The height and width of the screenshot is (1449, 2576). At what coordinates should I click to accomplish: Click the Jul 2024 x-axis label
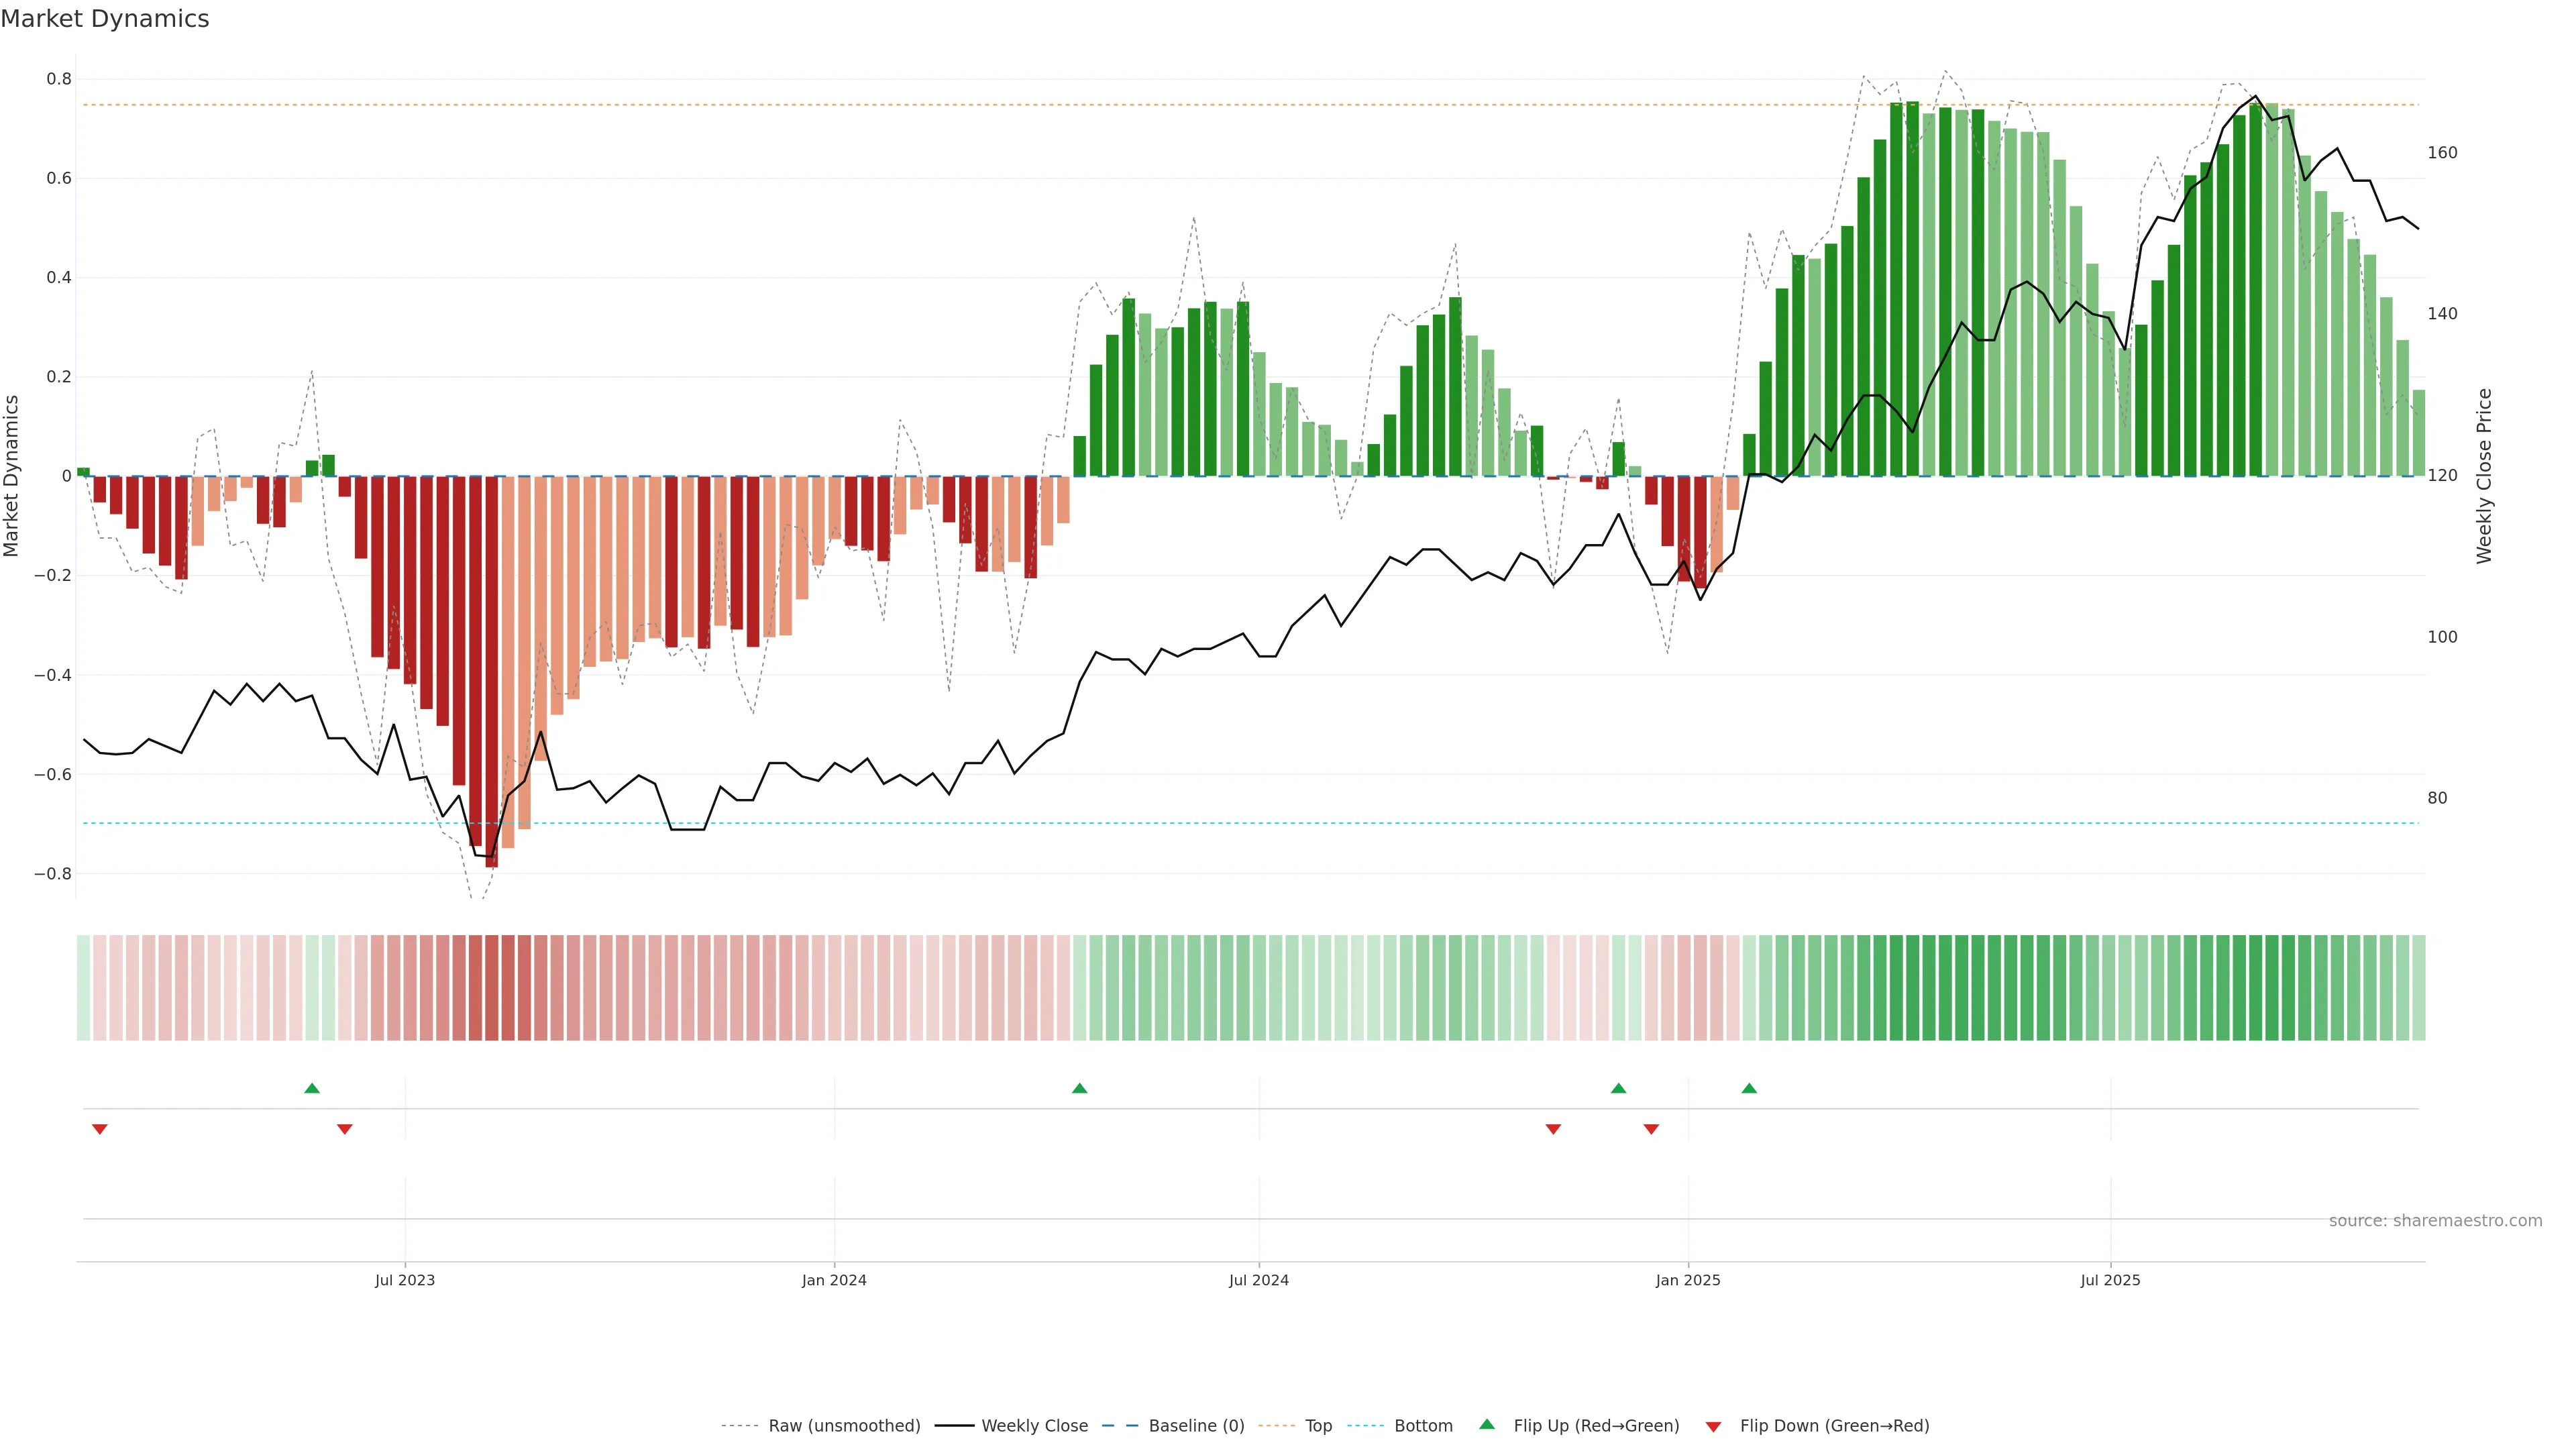(x=1258, y=1280)
